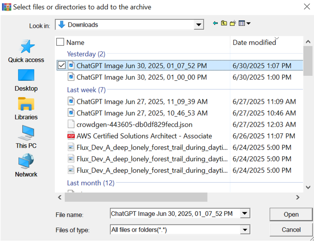Collapse the Last week (7) group header
Viewport: 314px width, 242px height.
tap(86, 90)
